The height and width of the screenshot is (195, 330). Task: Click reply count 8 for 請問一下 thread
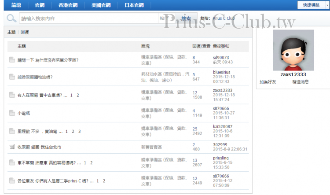(194, 58)
